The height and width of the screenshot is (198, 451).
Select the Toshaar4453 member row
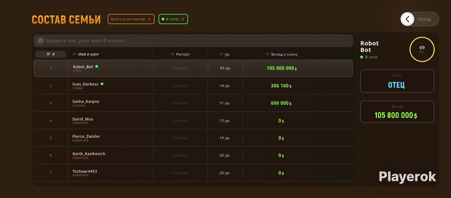pyautogui.click(x=193, y=173)
